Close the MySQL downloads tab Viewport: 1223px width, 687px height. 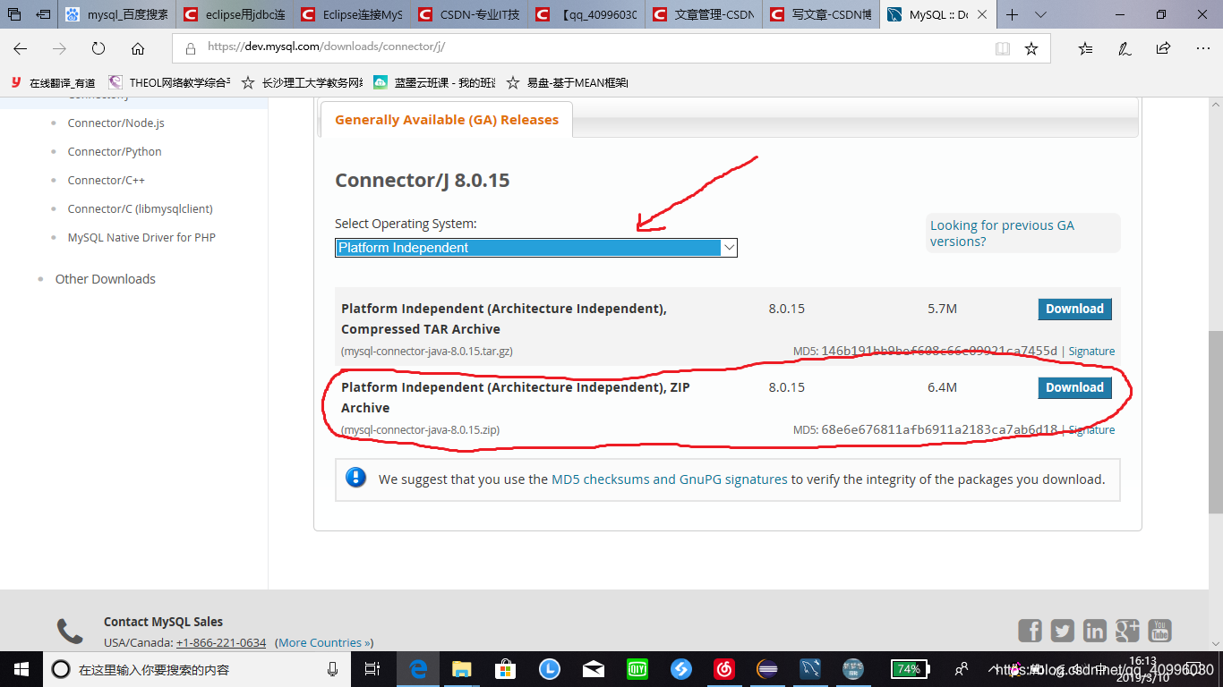tap(983, 14)
